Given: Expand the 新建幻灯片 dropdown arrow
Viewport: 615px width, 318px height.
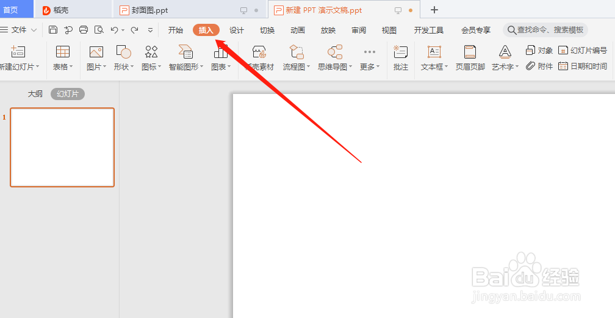Looking at the screenshot, I should 38,67.
